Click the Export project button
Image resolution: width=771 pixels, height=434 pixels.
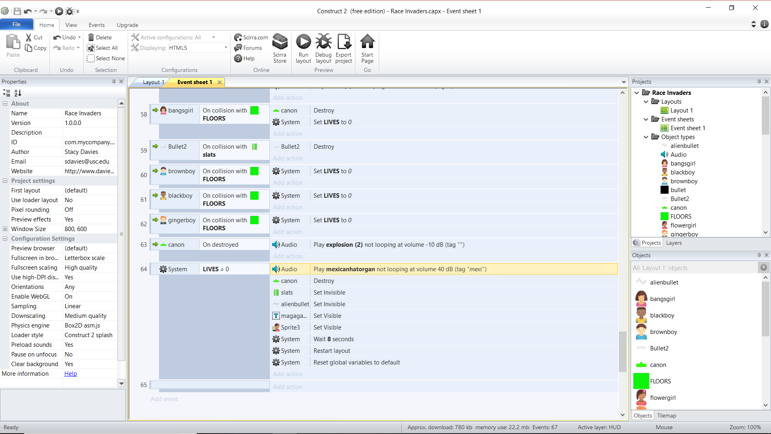[x=344, y=49]
